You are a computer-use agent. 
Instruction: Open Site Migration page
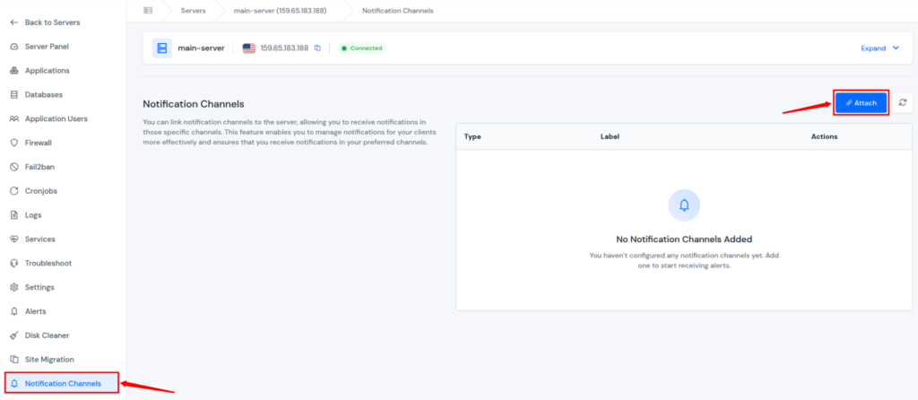tap(49, 360)
